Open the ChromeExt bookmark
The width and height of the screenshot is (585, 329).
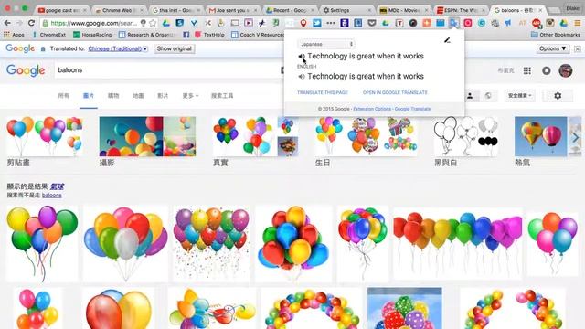49,35
